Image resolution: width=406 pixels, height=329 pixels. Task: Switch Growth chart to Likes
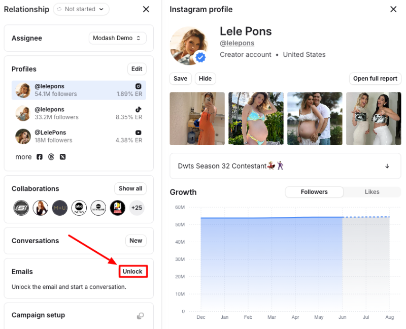372,192
